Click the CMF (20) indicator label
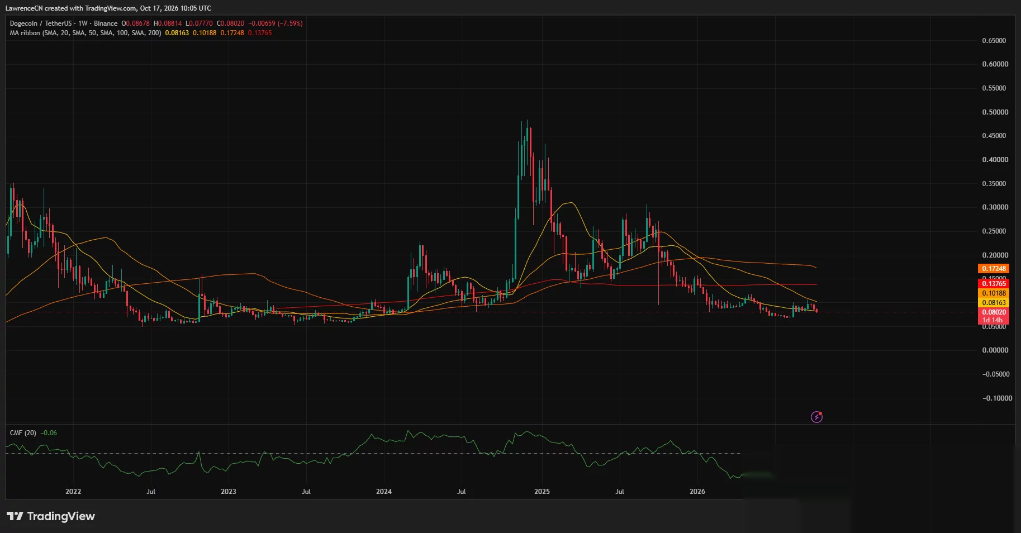This screenshot has width=1021, height=533. (23, 433)
